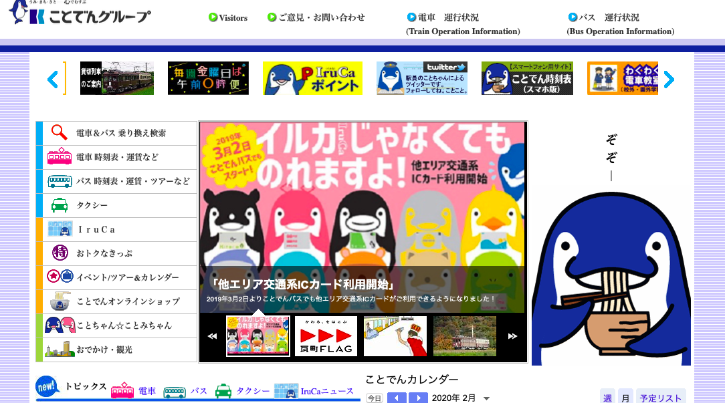The width and height of the screenshot is (725, 403).
Task: Open the わくわく電車教室 banner
Action: coord(623,78)
